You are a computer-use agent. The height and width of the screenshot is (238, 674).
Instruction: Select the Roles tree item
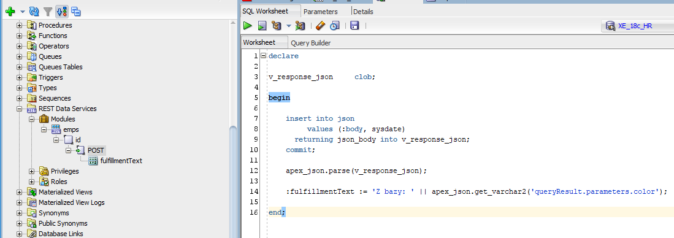point(59,182)
